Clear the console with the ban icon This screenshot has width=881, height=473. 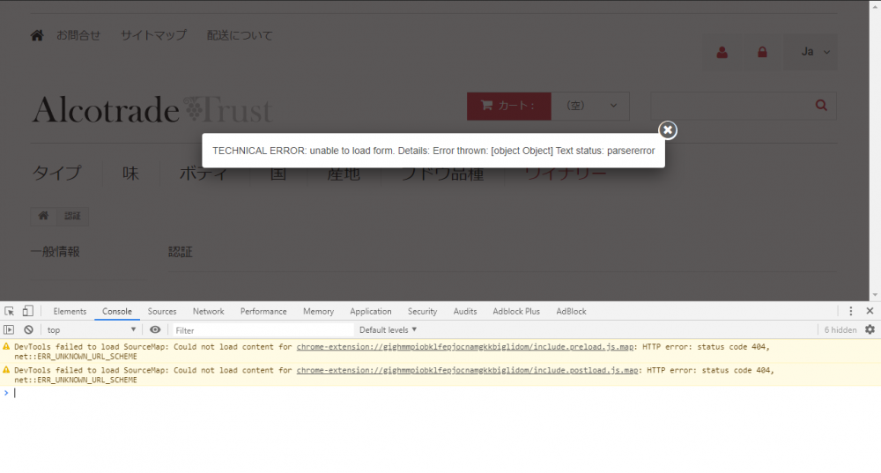(29, 329)
